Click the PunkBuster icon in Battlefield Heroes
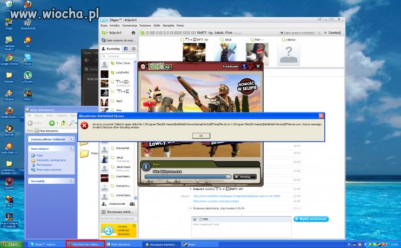The height and width of the screenshot is (248, 401). click(244, 66)
